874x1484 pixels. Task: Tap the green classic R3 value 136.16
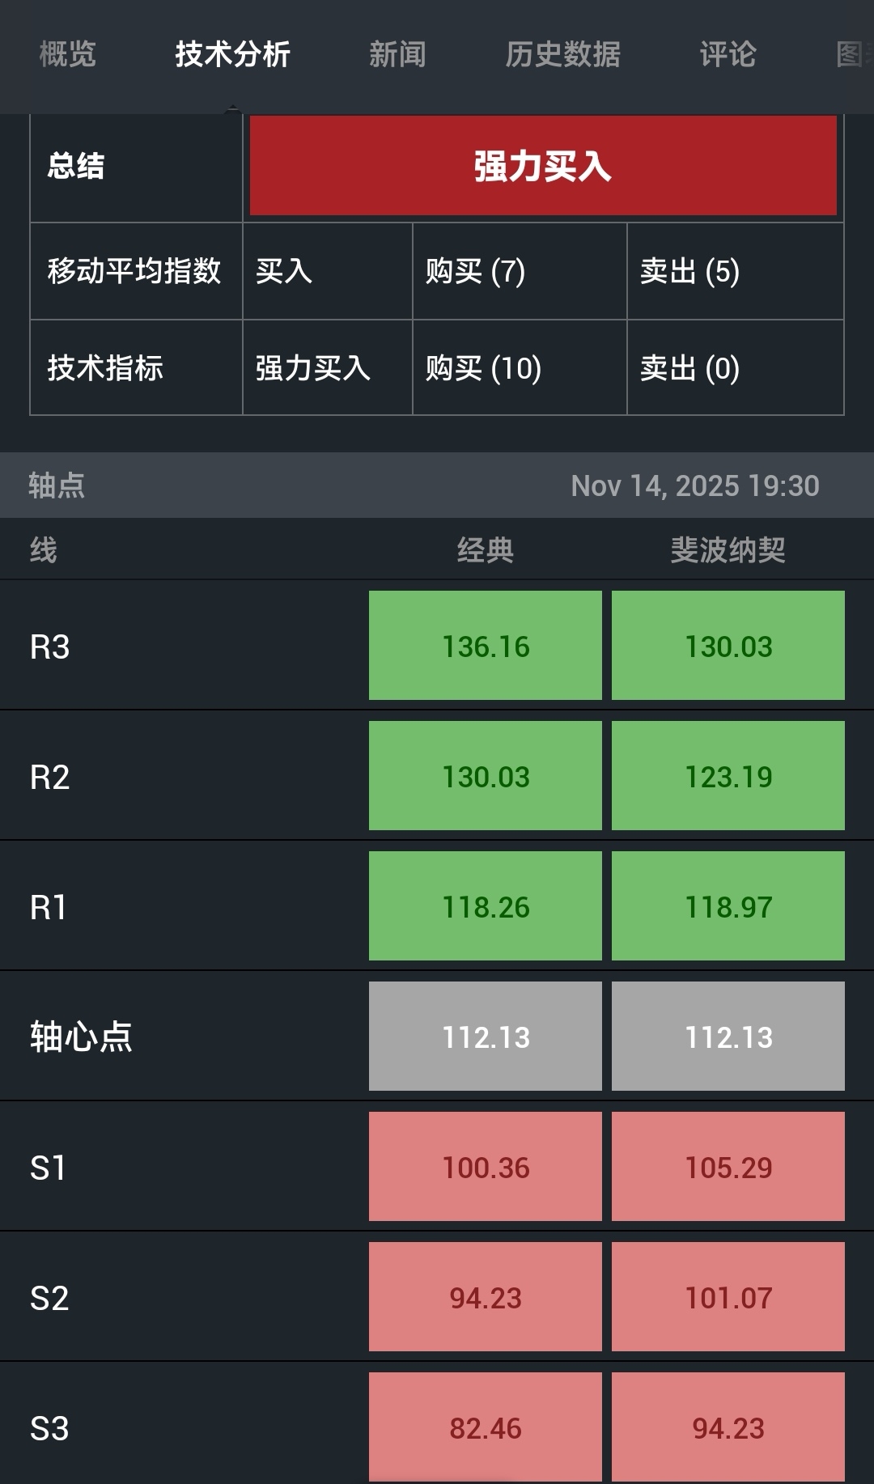pos(486,646)
